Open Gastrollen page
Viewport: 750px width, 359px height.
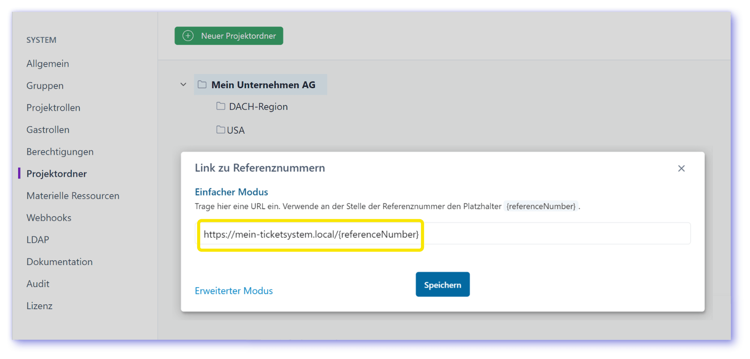(x=48, y=130)
